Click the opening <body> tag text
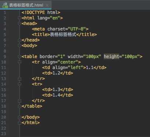150x137 pixels. [x=29, y=46]
